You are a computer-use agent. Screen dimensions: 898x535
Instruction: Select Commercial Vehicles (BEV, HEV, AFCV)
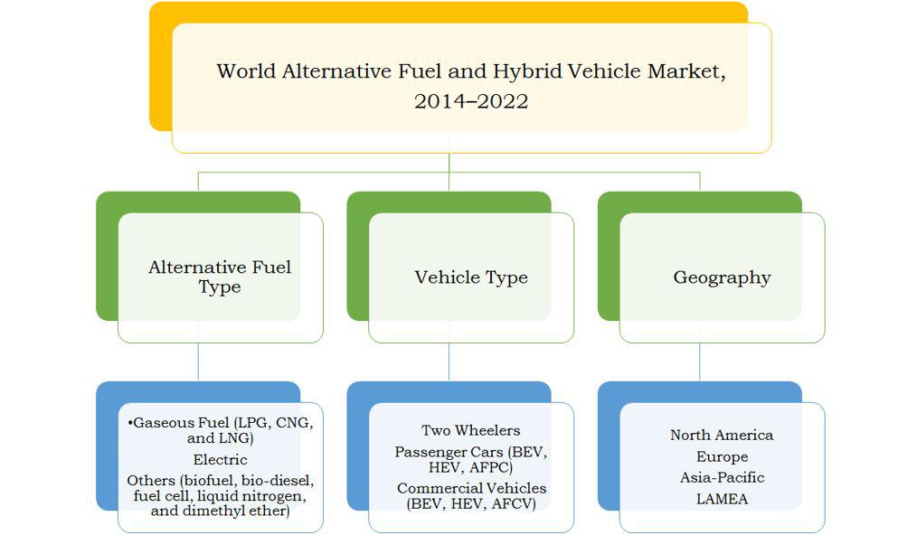(471, 496)
